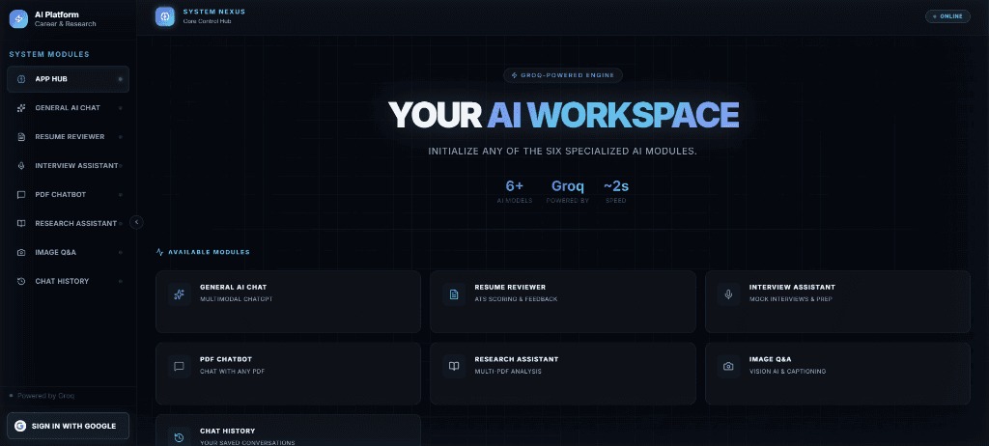Select Image Q&A in the sidebar
This screenshot has height=446, width=989.
coord(69,252)
